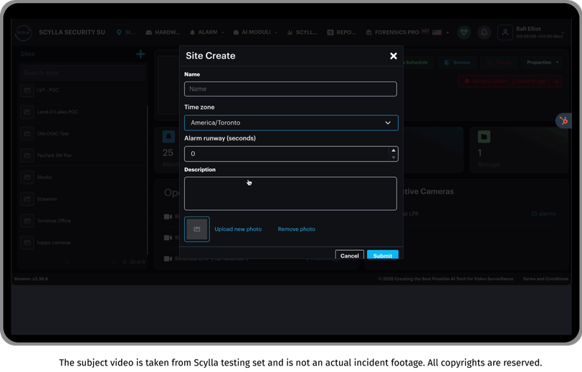Click the Remove photo link
The image size is (582, 372).
click(296, 229)
